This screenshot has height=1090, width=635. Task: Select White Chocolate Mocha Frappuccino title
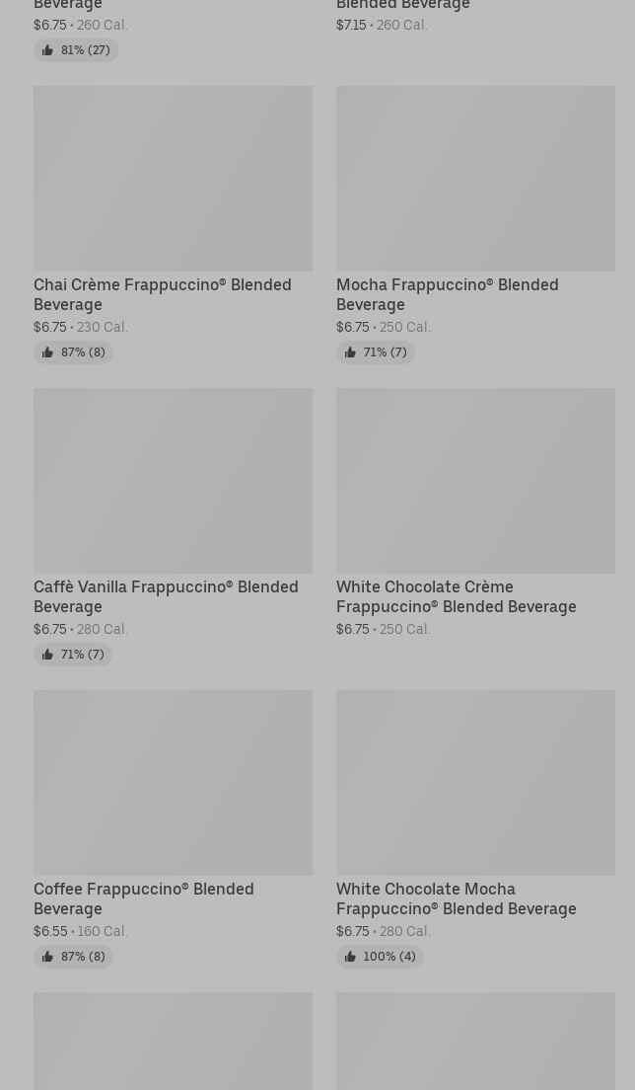(457, 898)
